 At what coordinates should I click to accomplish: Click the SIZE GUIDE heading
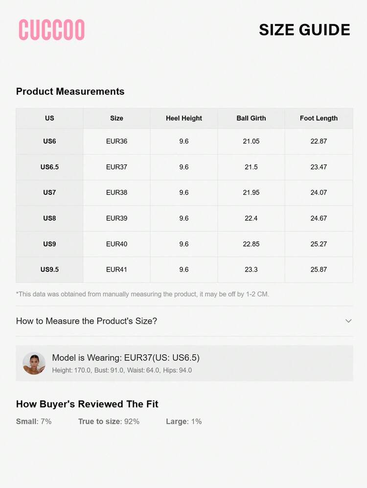(304, 30)
